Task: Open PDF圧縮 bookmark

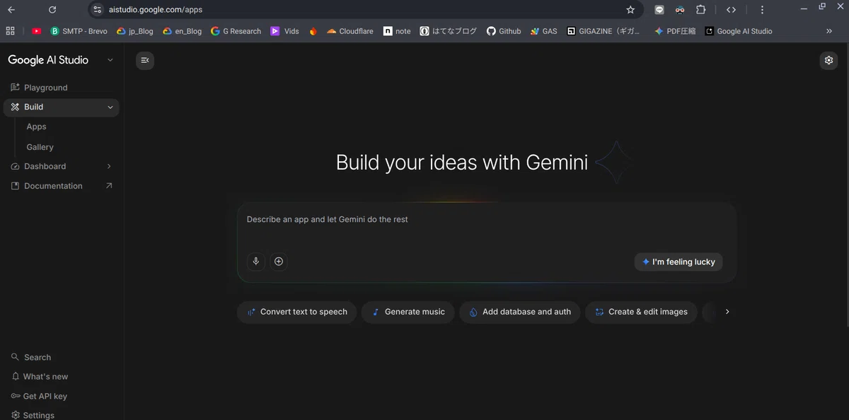Action: coord(675,31)
